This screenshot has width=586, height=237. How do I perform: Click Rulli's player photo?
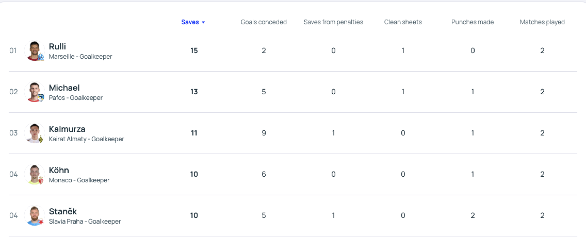[x=34, y=50]
